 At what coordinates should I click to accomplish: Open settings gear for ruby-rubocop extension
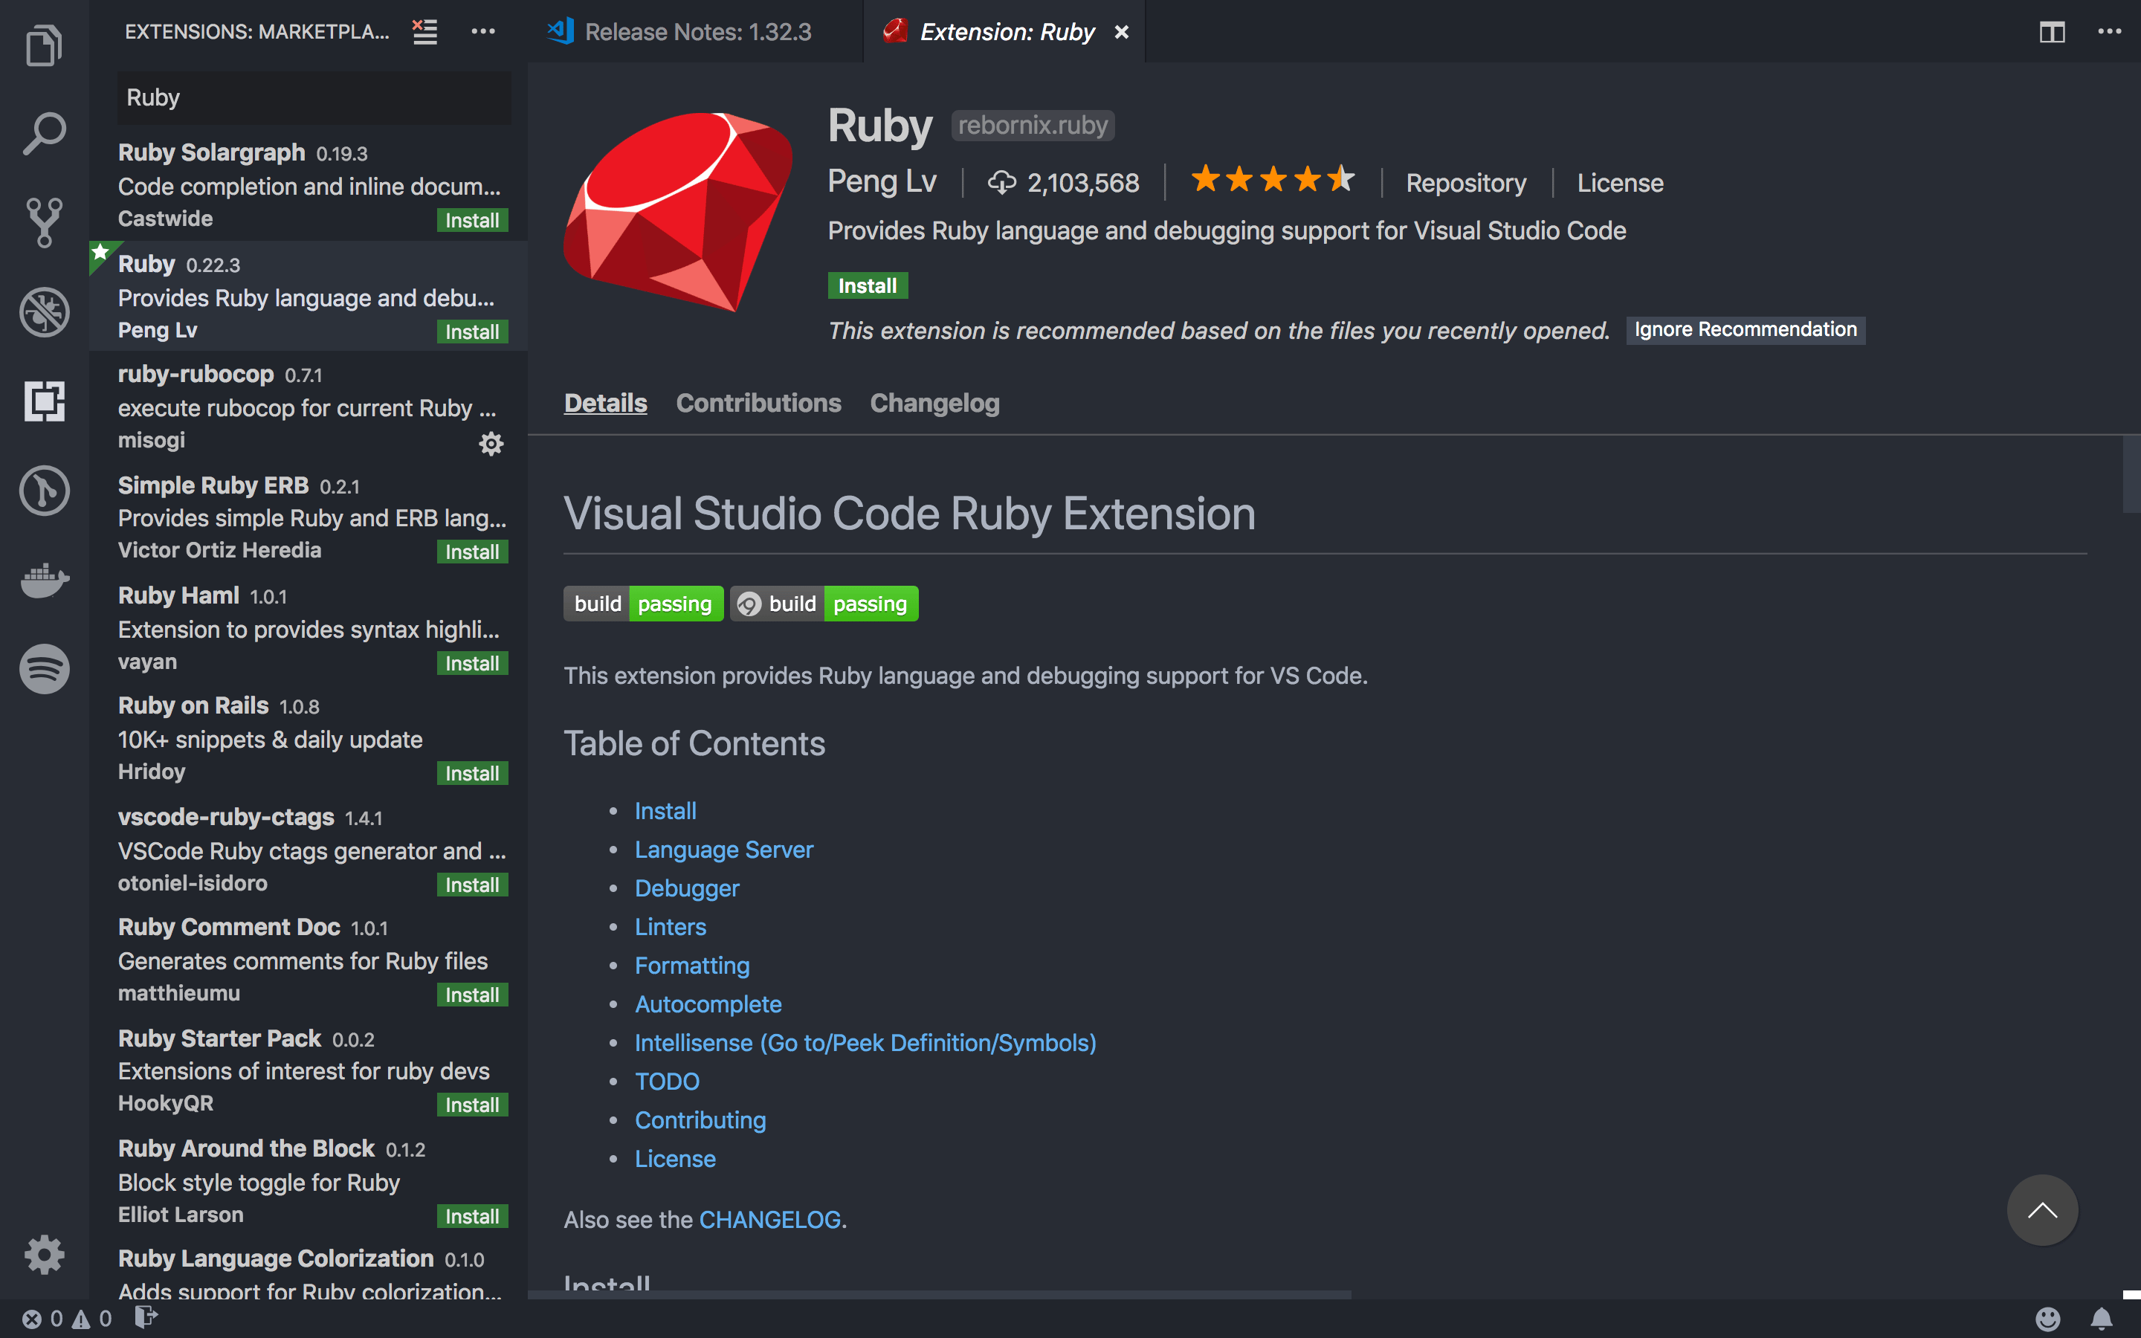(x=492, y=443)
